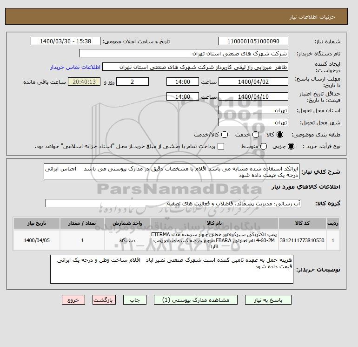Image resolution: width=358 pixels, height=347 pixels.
Task: Click the بازگشت back button
Action: 104,300
